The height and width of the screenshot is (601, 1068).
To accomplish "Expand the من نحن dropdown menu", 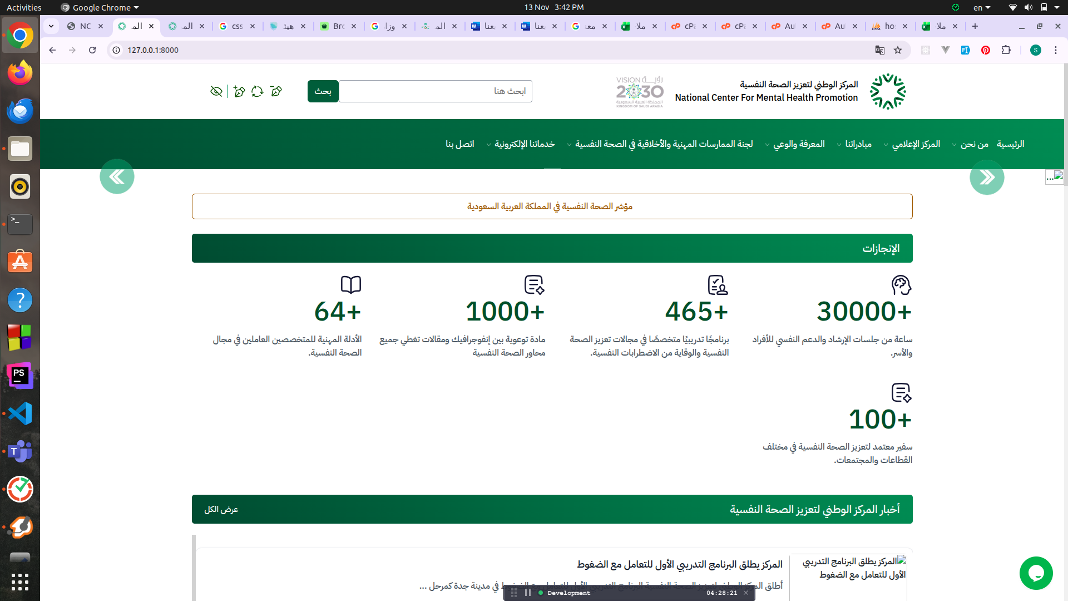I will pyautogui.click(x=973, y=144).
